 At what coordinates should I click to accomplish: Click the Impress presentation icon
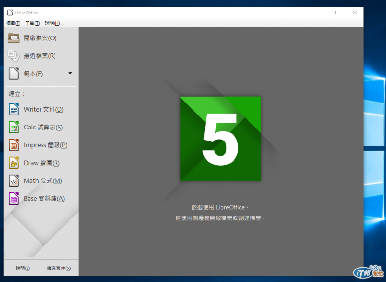14,145
